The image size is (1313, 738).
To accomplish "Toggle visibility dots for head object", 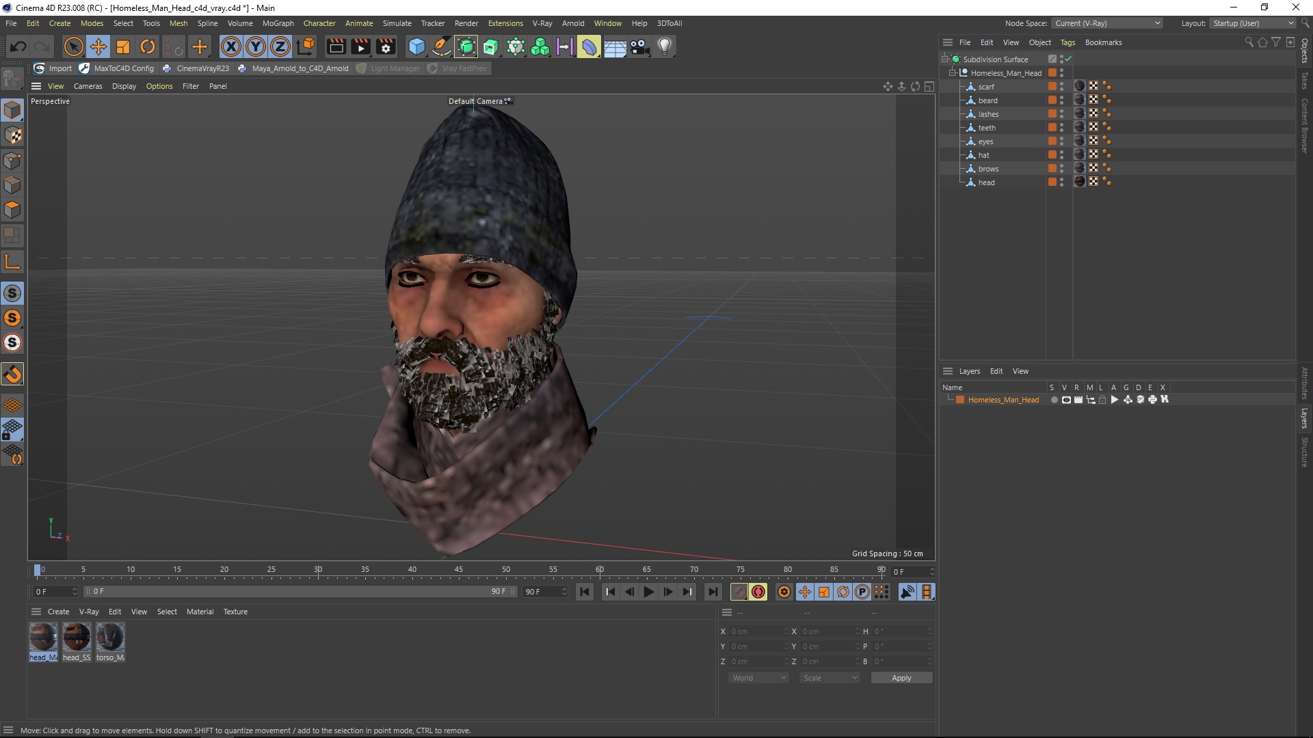I will (1061, 182).
